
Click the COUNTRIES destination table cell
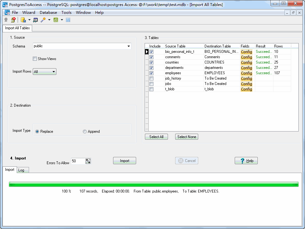coord(222,62)
